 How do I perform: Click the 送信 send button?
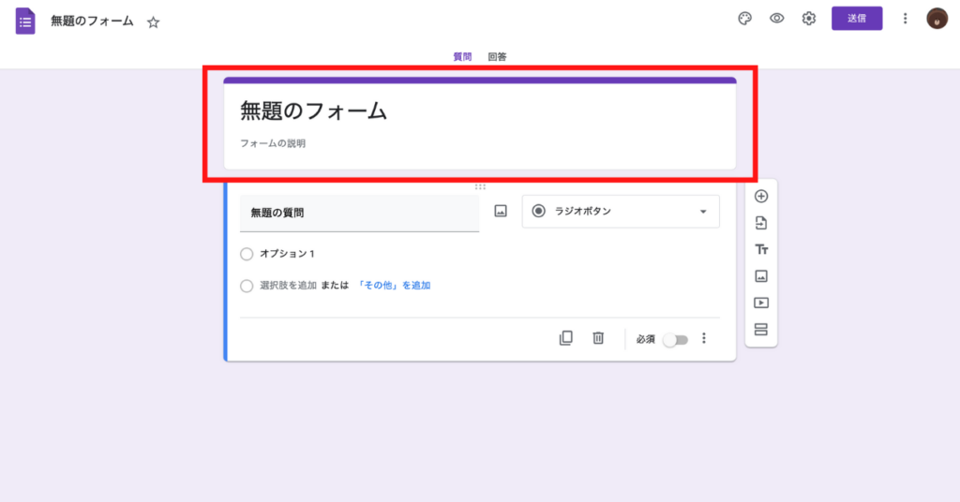click(x=857, y=19)
